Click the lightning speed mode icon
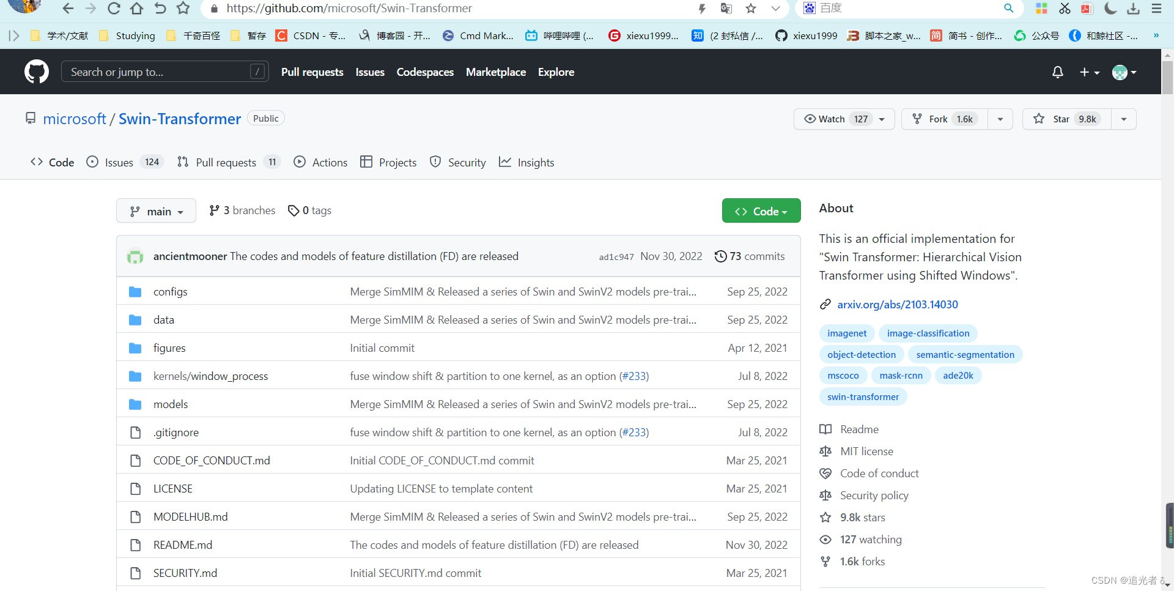This screenshot has height=591, width=1174. coord(702,9)
